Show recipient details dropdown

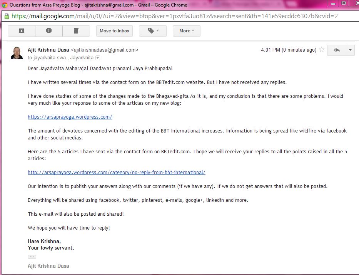(98, 58)
